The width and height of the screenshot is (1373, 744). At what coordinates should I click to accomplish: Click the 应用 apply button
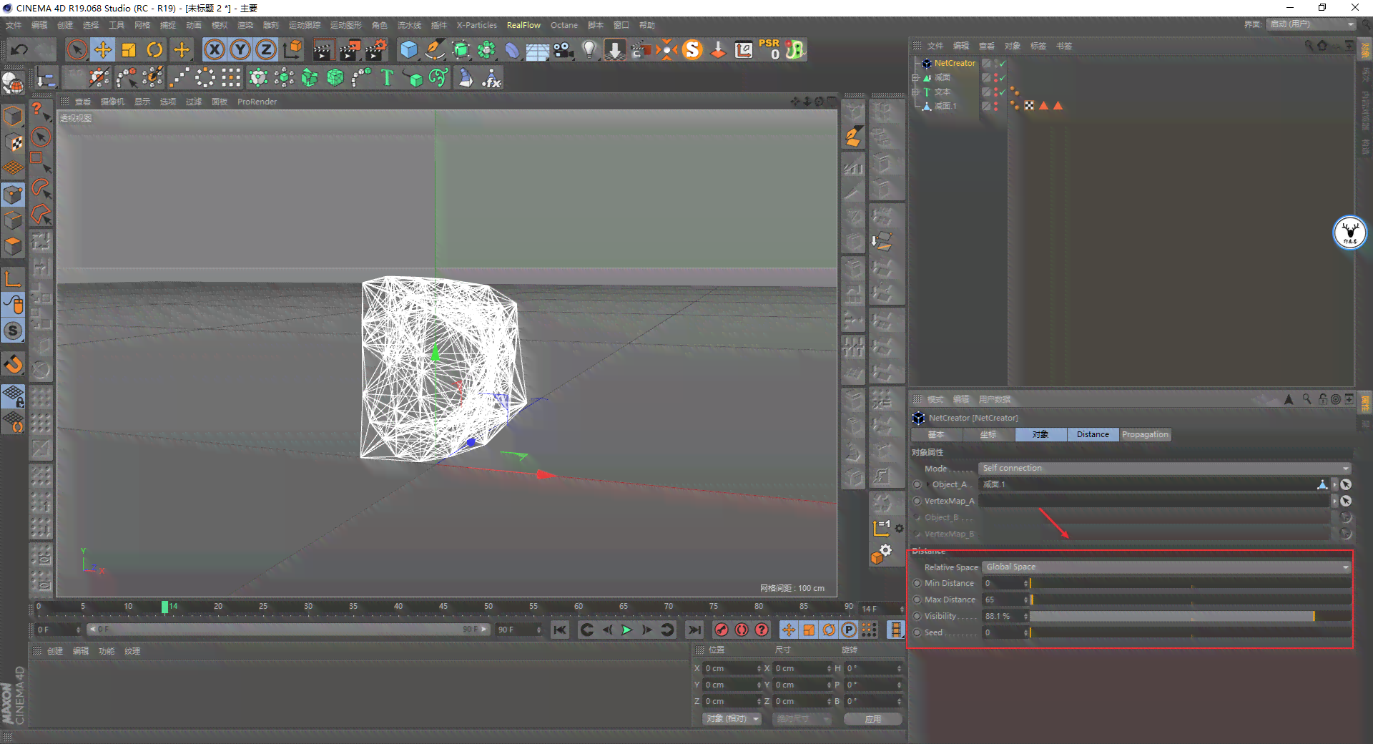coord(872,719)
